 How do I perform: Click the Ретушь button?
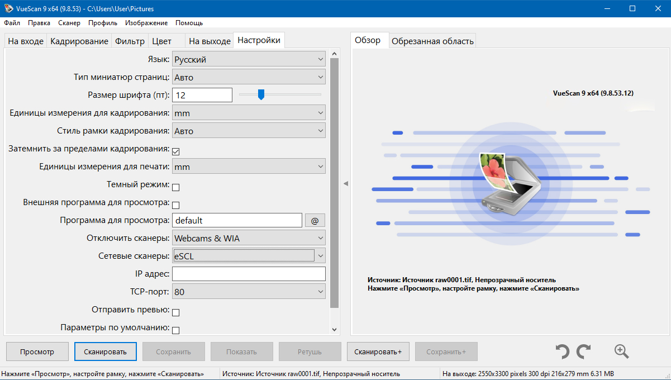tap(310, 351)
